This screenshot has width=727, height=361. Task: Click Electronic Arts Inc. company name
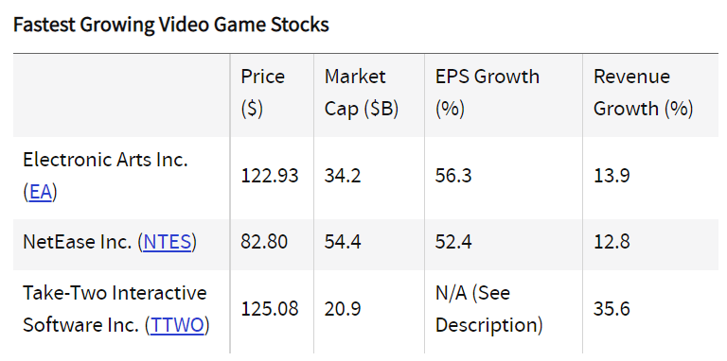[x=105, y=160]
